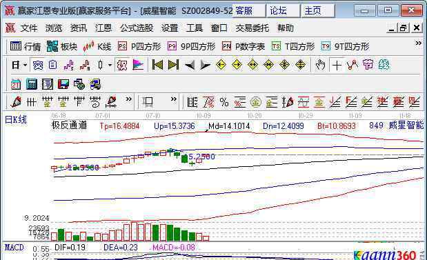This screenshot has width=427, height=260.
Task: Activate the crosshair cursor tool
Action: pyautogui.click(x=337, y=66)
